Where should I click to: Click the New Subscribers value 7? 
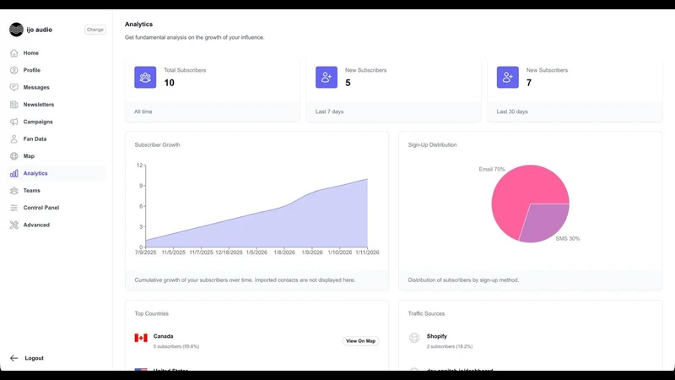tap(529, 83)
